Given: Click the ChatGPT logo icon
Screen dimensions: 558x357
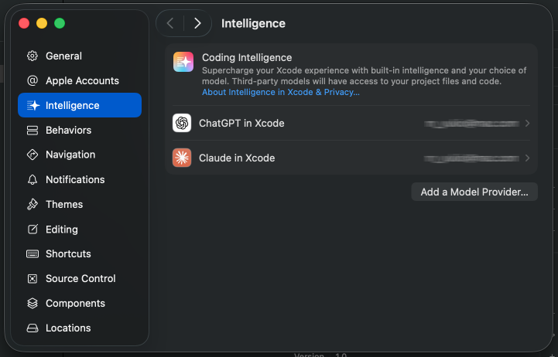Looking at the screenshot, I should pos(182,123).
